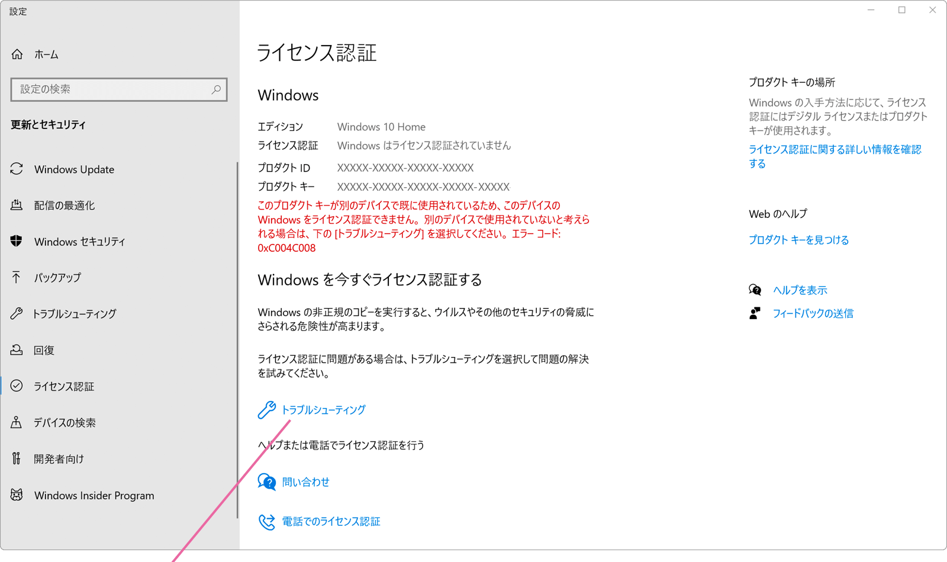Click the プロダクト キーを見つける link
The width and height of the screenshot is (947, 562).
coord(798,240)
